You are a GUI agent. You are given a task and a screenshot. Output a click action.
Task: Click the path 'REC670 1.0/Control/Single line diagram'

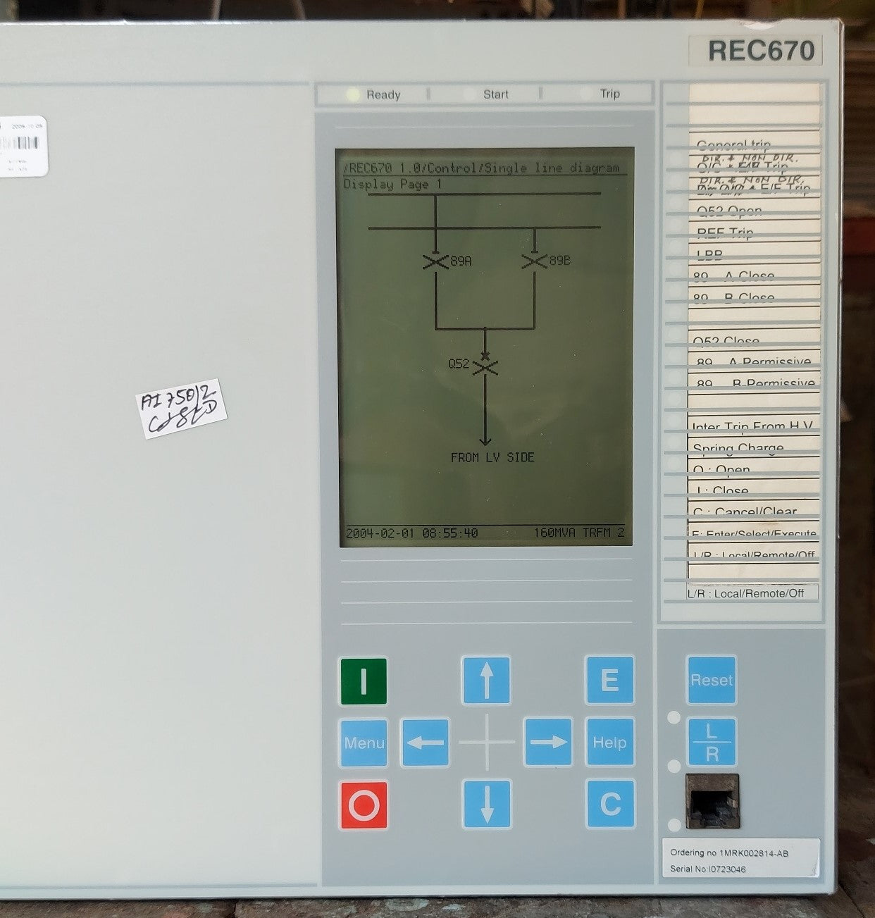point(482,168)
